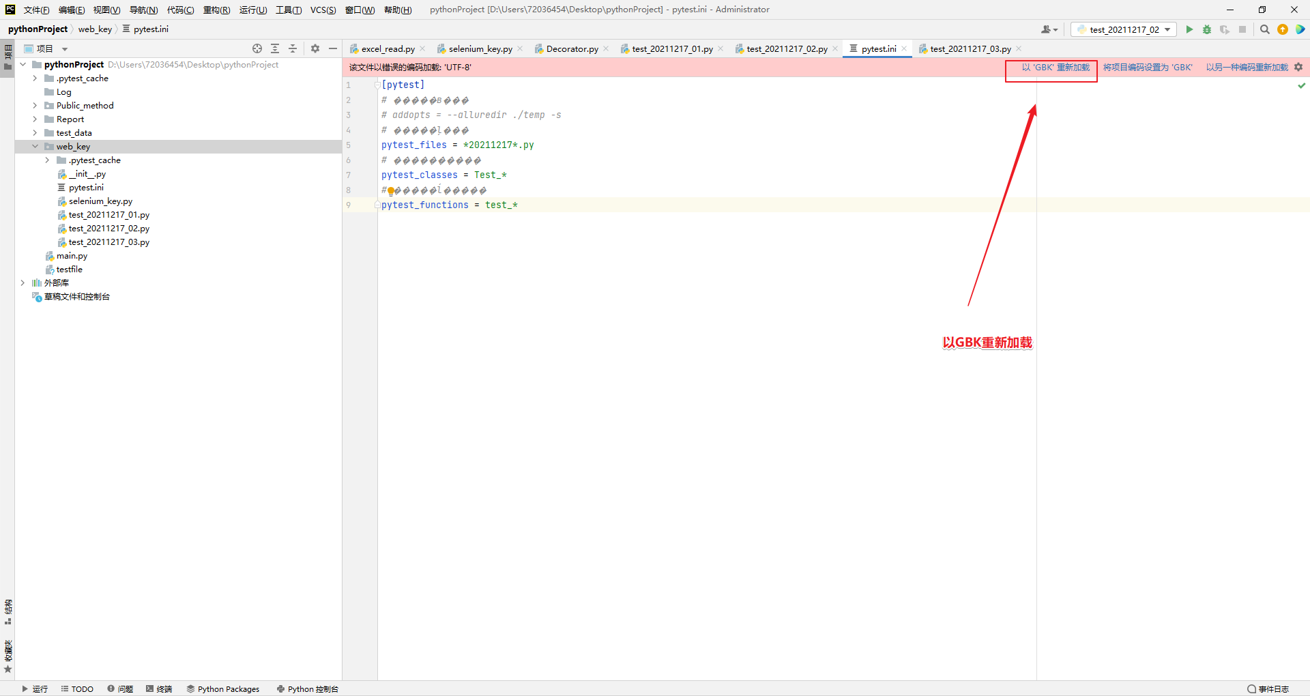
Task: Open the VCS menu
Action: (x=323, y=10)
